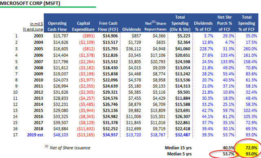Click the Dividends column header
261x158 pixels.
coord(132,29)
